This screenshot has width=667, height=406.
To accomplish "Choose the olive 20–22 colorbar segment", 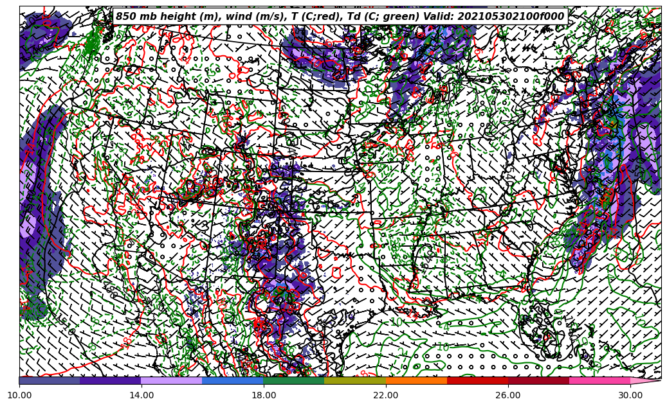I will tap(355, 380).
